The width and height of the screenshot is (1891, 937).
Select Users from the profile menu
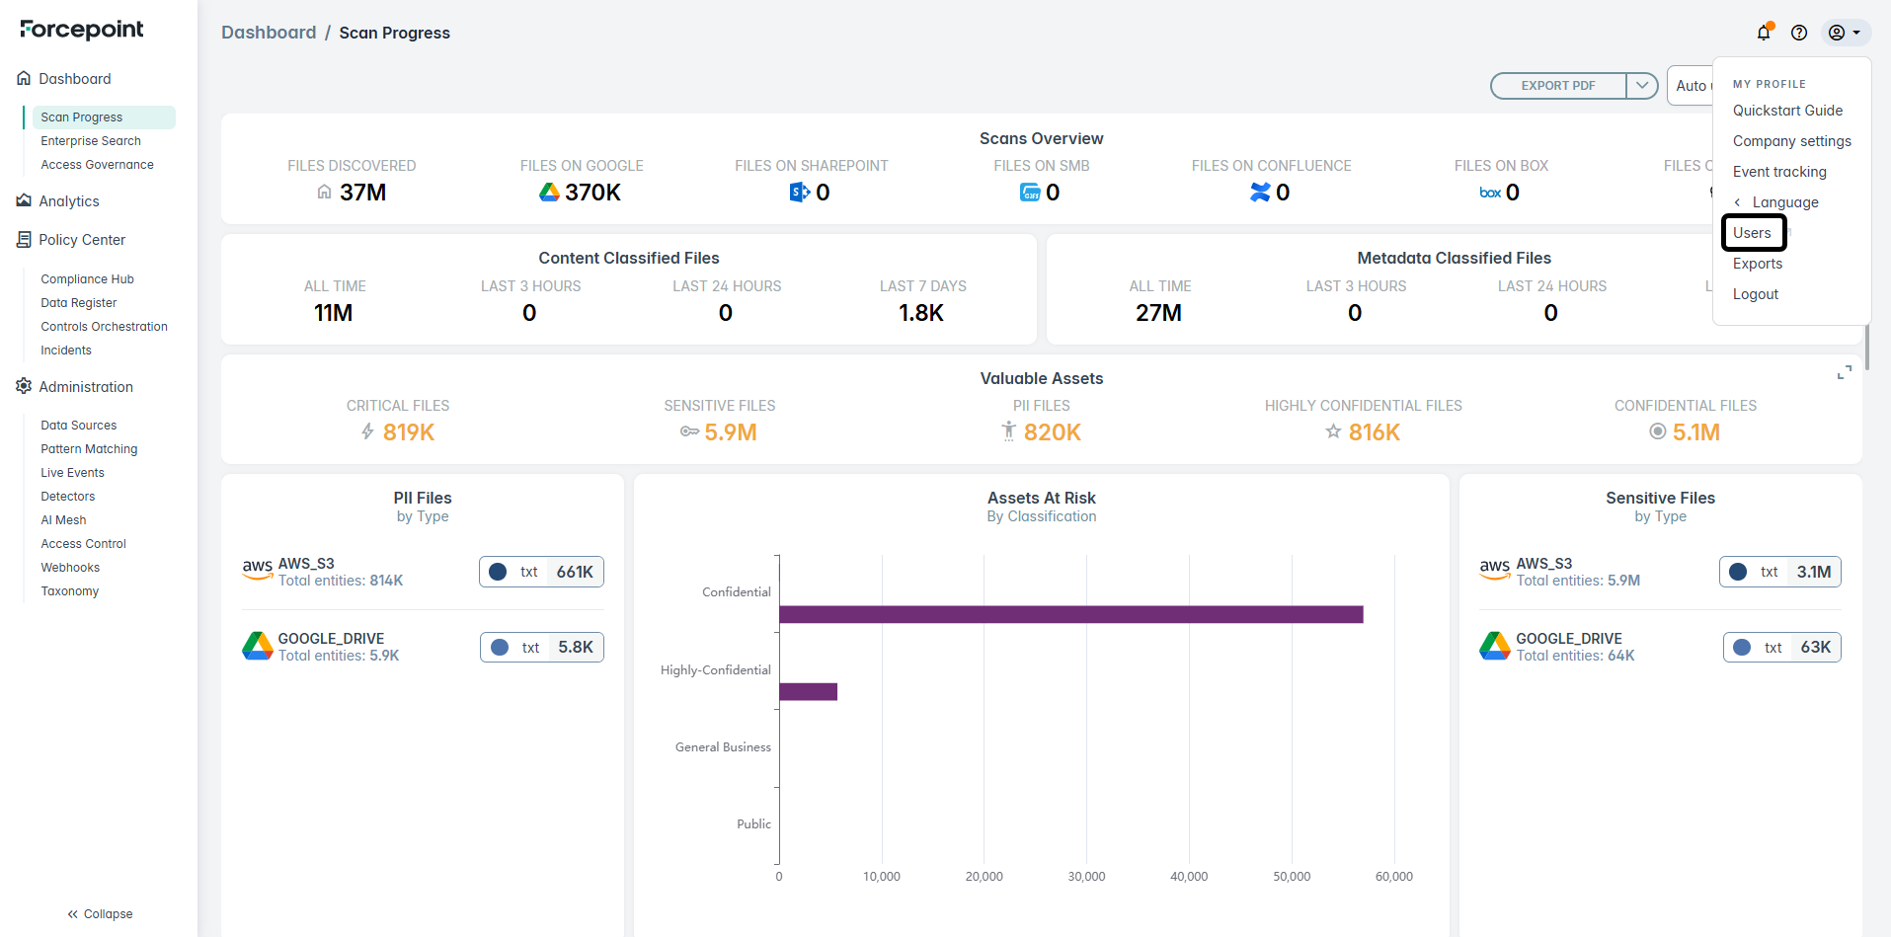(x=1752, y=233)
